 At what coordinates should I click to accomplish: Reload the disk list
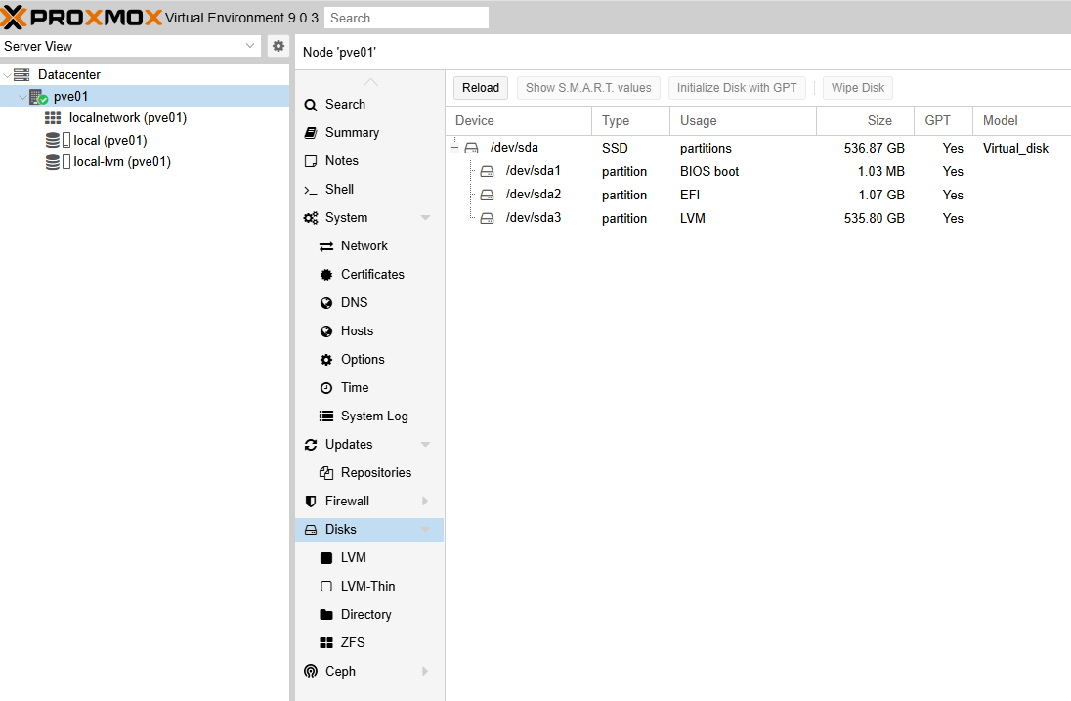pos(481,87)
